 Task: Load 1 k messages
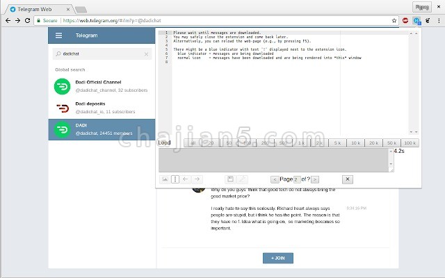click(x=301, y=143)
